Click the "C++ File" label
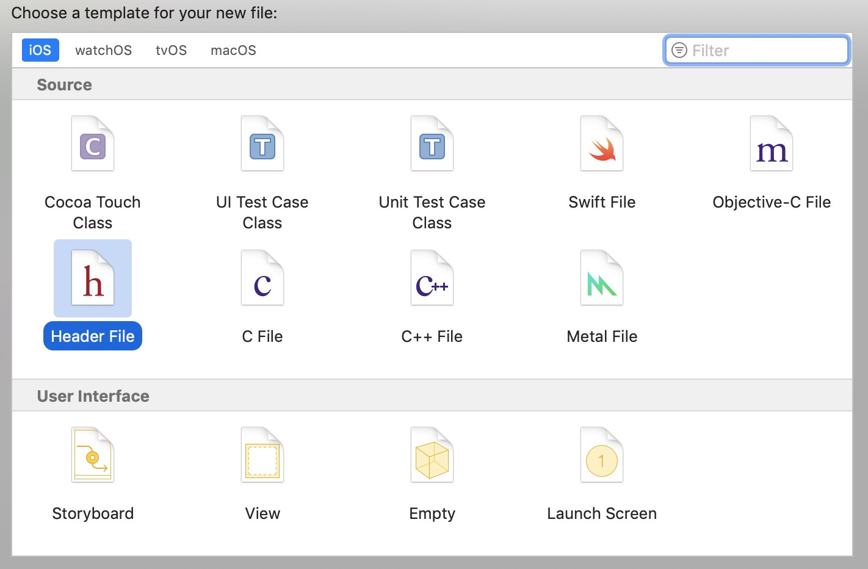This screenshot has height=569, width=868. pos(432,336)
